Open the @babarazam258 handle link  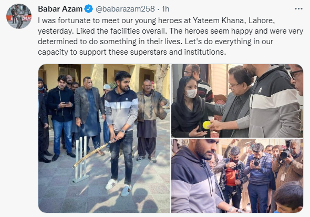(x=126, y=9)
